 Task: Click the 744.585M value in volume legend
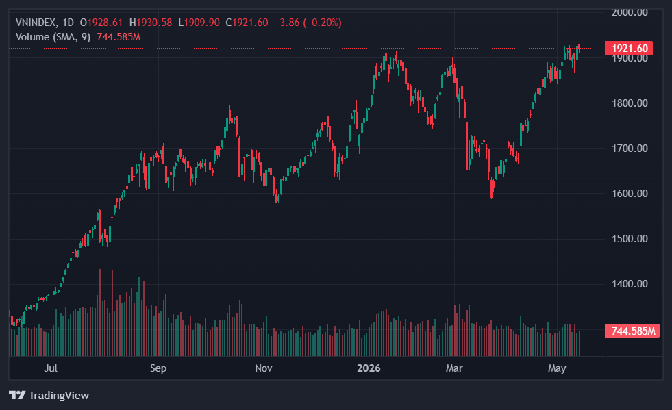point(119,37)
